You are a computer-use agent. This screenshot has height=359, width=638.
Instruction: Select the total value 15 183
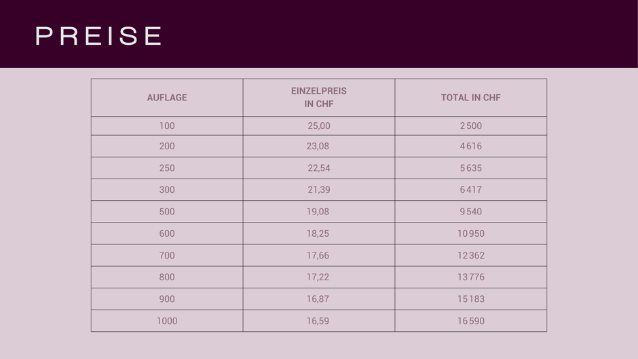click(x=470, y=299)
